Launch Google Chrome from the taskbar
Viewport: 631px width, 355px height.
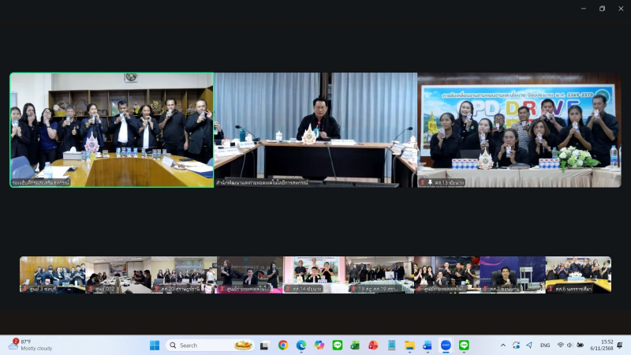(283, 345)
